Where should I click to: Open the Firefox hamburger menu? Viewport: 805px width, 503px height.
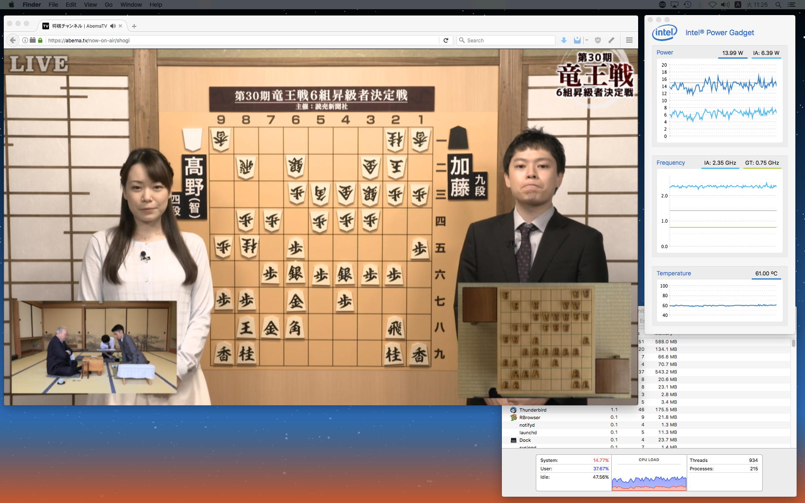(x=629, y=40)
